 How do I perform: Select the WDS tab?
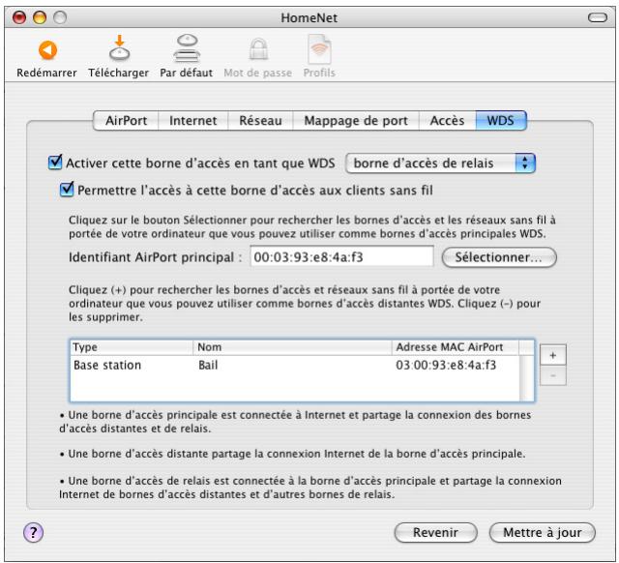tap(501, 120)
